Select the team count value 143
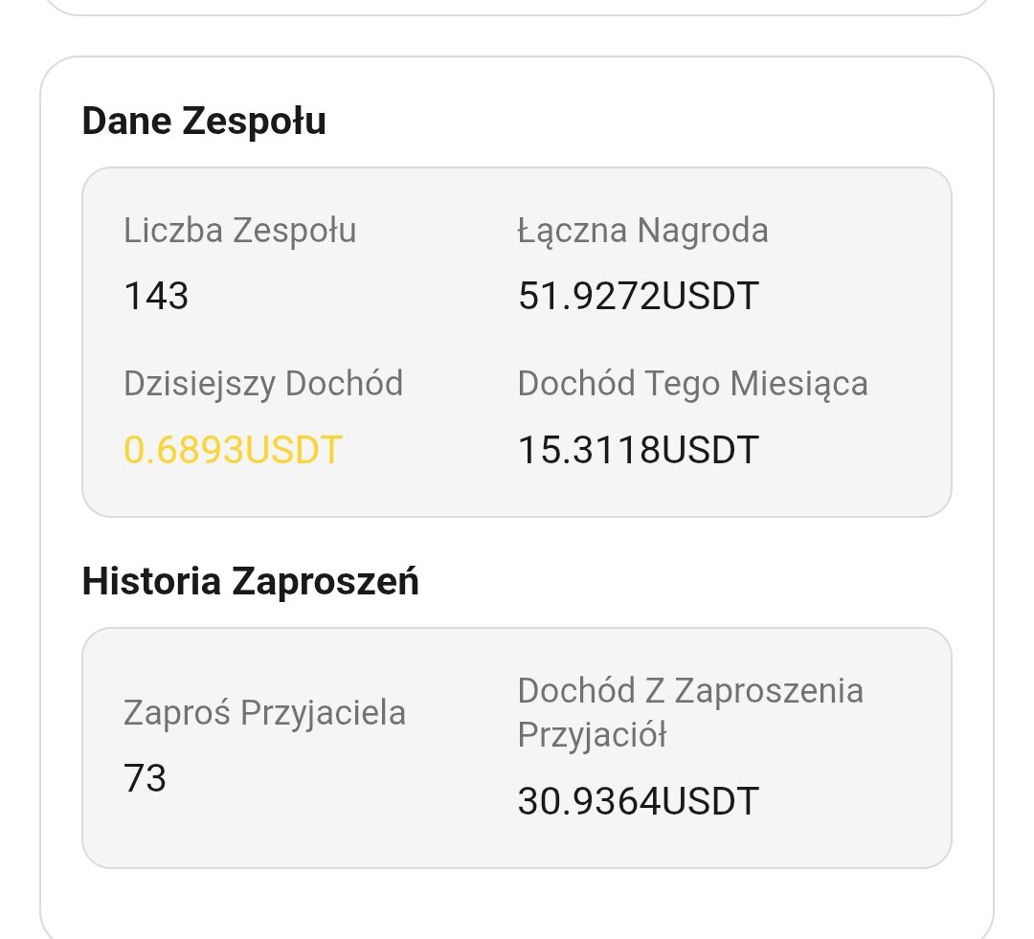Image resolution: width=1034 pixels, height=939 pixels. click(x=156, y=296)
